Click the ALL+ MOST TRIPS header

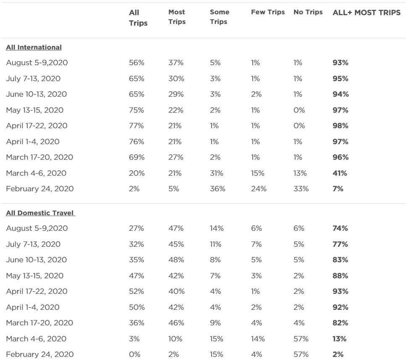tap(367, 13)
